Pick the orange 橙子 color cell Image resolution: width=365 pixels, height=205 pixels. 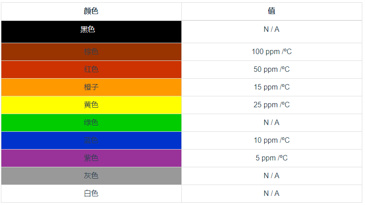point(91,87)
